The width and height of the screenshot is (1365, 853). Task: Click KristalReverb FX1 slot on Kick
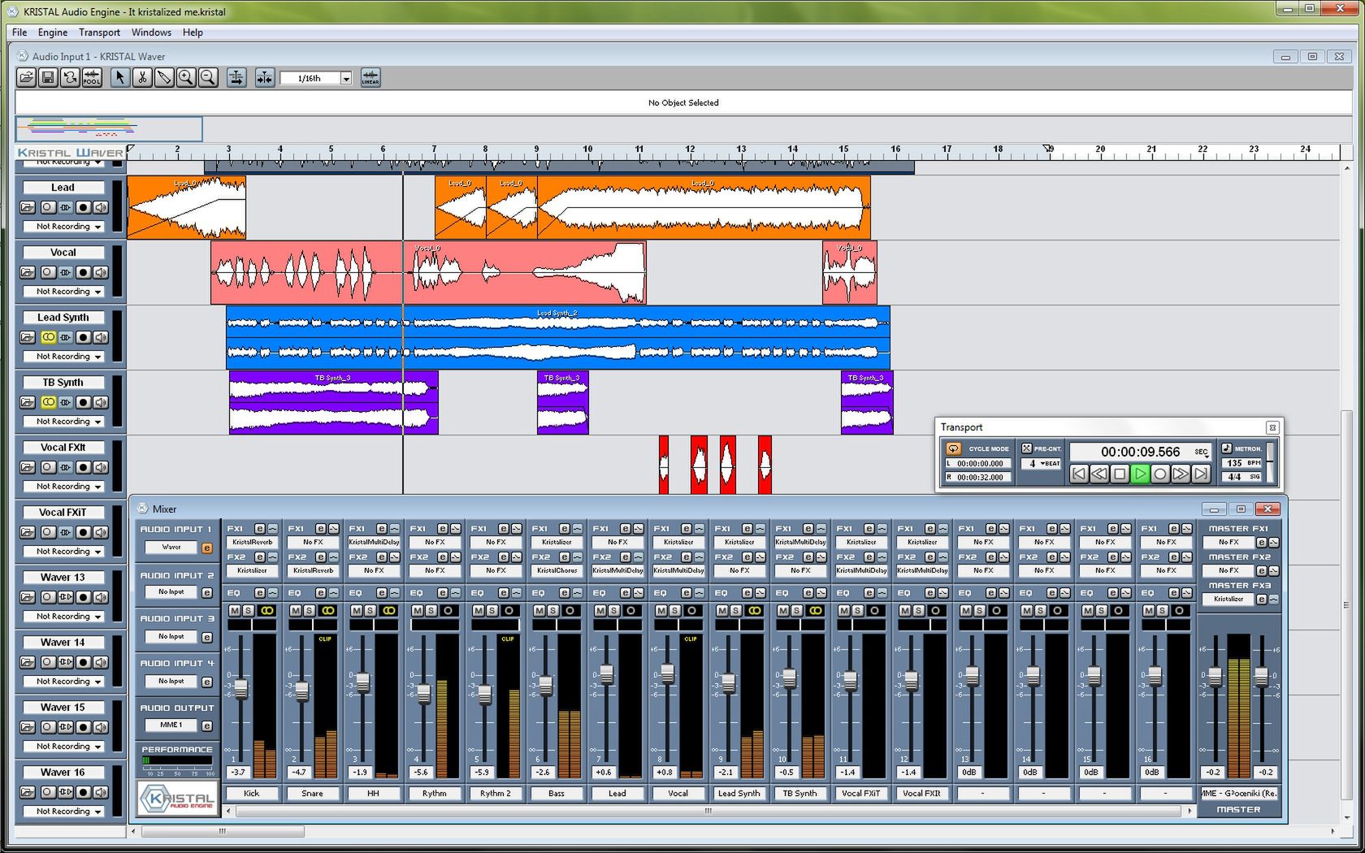252,542
